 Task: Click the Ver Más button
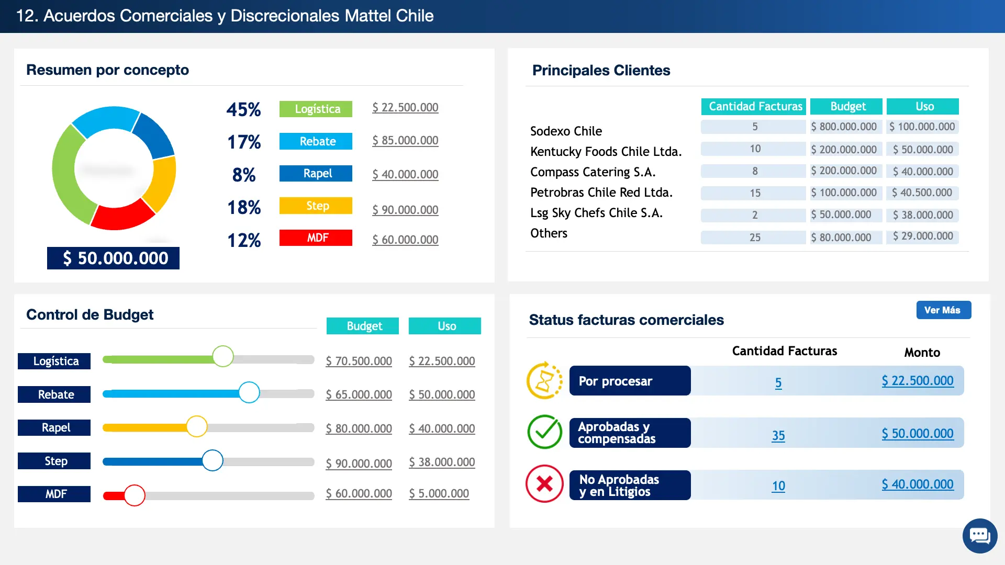(x=943, y=310)
